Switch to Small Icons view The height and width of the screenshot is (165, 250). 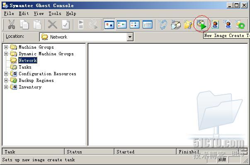coord(122,25)
